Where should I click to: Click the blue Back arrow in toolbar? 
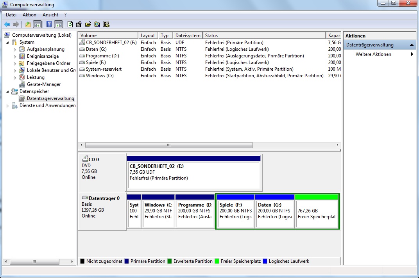7,24
